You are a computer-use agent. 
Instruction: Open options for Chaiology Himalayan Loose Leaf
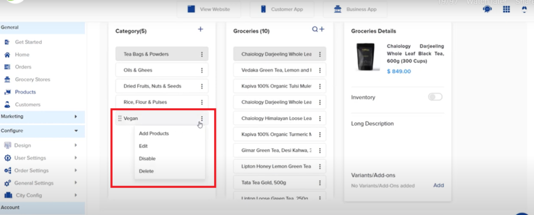click(x=320, y=118)
